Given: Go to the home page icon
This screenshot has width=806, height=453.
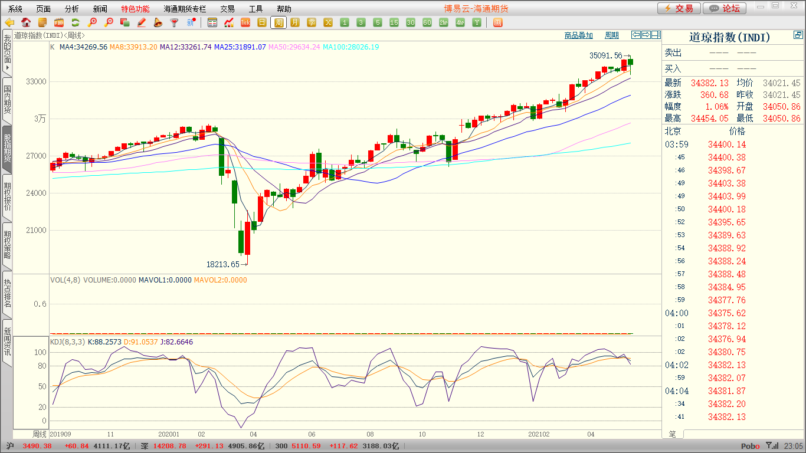Looking at the screenshot, I should 26,22.
